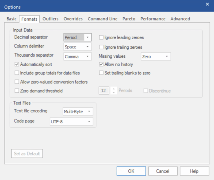
Task: Switch to the Basic tab
Action: pos(12,19)
